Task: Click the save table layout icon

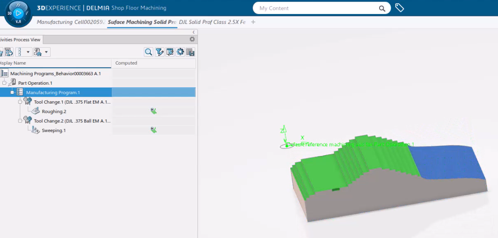Action: click(x=190, y=52)
